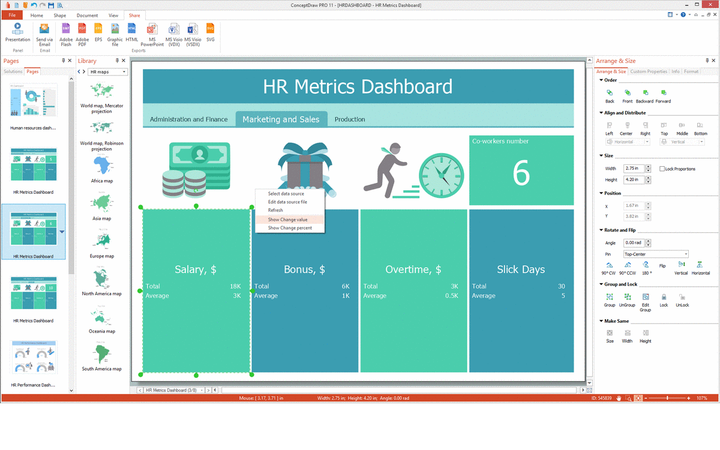720x450 pixels.
Task: Select the Africa map library item
Action: point(101,169)
